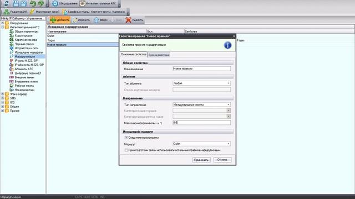Toggle the Соединения разрешены checkbox

click(126, 138)
